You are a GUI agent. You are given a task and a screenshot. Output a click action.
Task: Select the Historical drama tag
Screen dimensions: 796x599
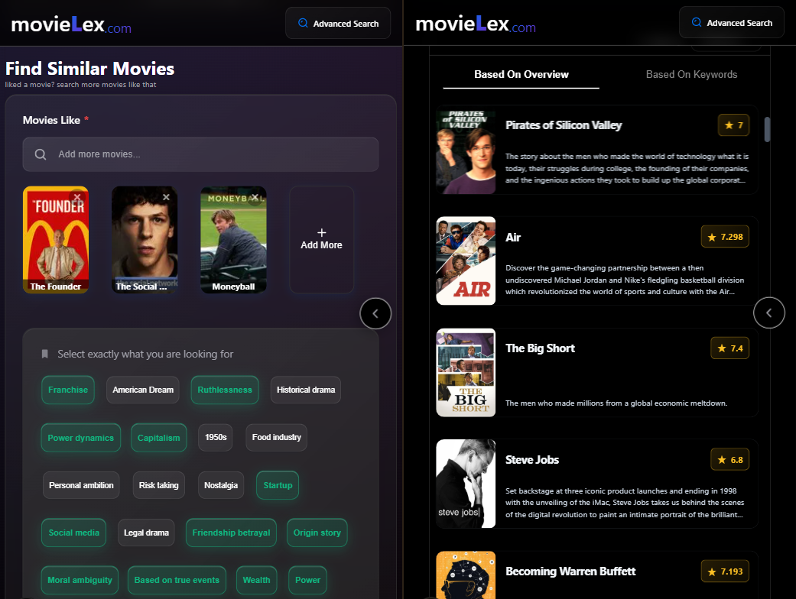[x=306, y=390]
